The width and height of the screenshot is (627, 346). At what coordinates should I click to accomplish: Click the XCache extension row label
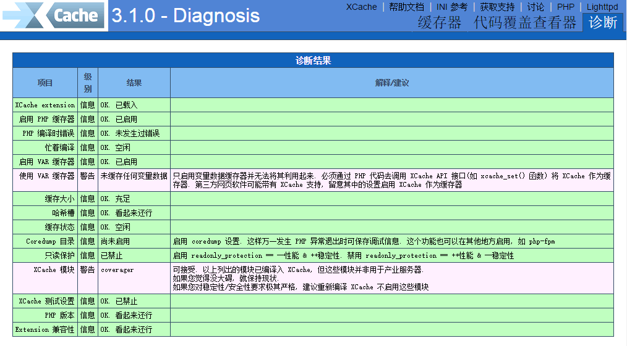[45, 105]
